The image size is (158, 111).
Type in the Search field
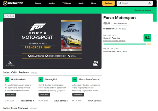(x=134, y=3)
